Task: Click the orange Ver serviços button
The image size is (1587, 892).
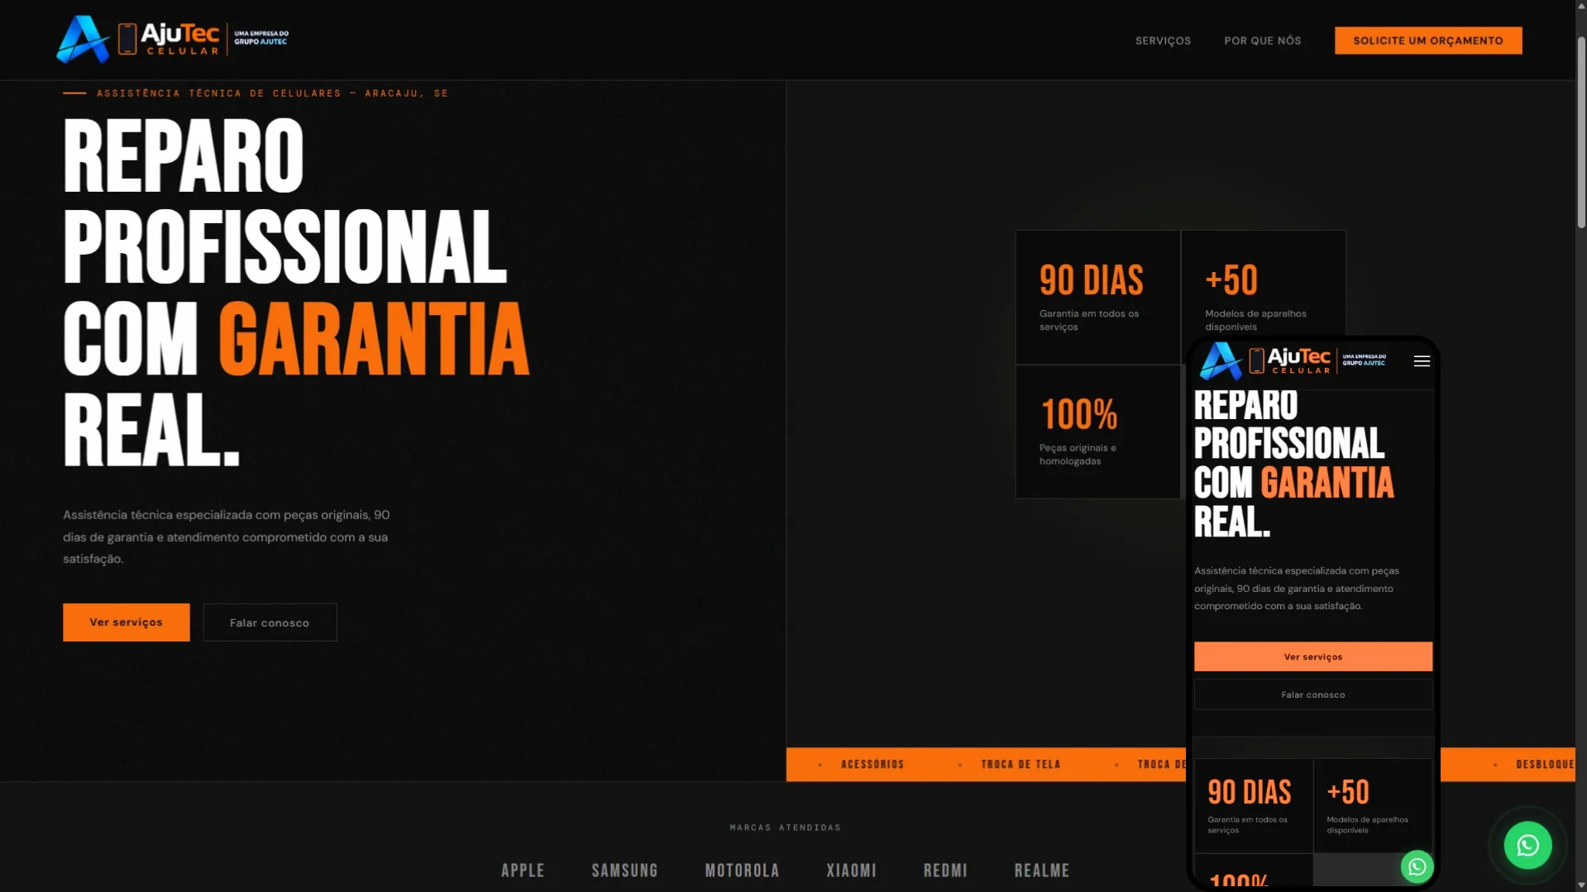Action: (126, 622)
